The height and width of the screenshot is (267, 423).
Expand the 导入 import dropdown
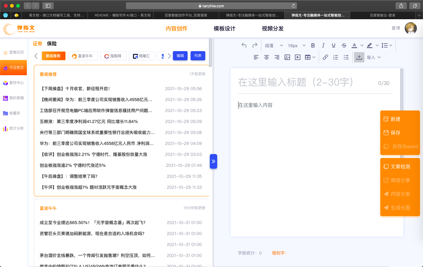[374, 57]
